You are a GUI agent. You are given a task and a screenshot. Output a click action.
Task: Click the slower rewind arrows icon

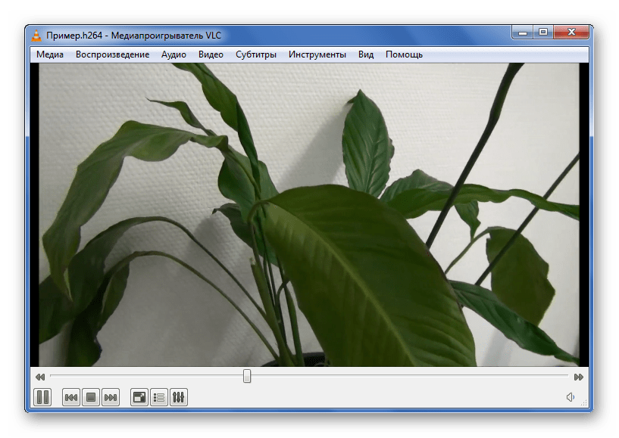click(40, 377)
